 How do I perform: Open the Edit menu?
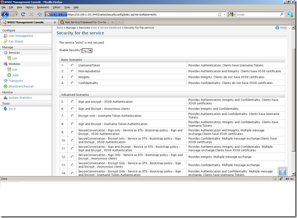point(11,7)
